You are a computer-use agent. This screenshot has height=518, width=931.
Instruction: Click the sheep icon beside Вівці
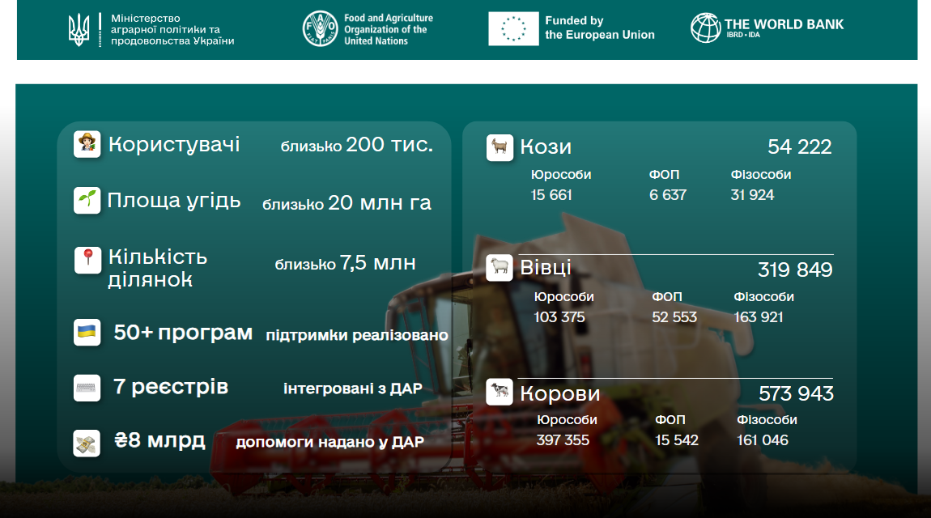coord(500,268)
